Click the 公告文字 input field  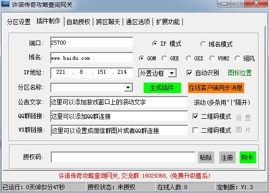[119, 102]
